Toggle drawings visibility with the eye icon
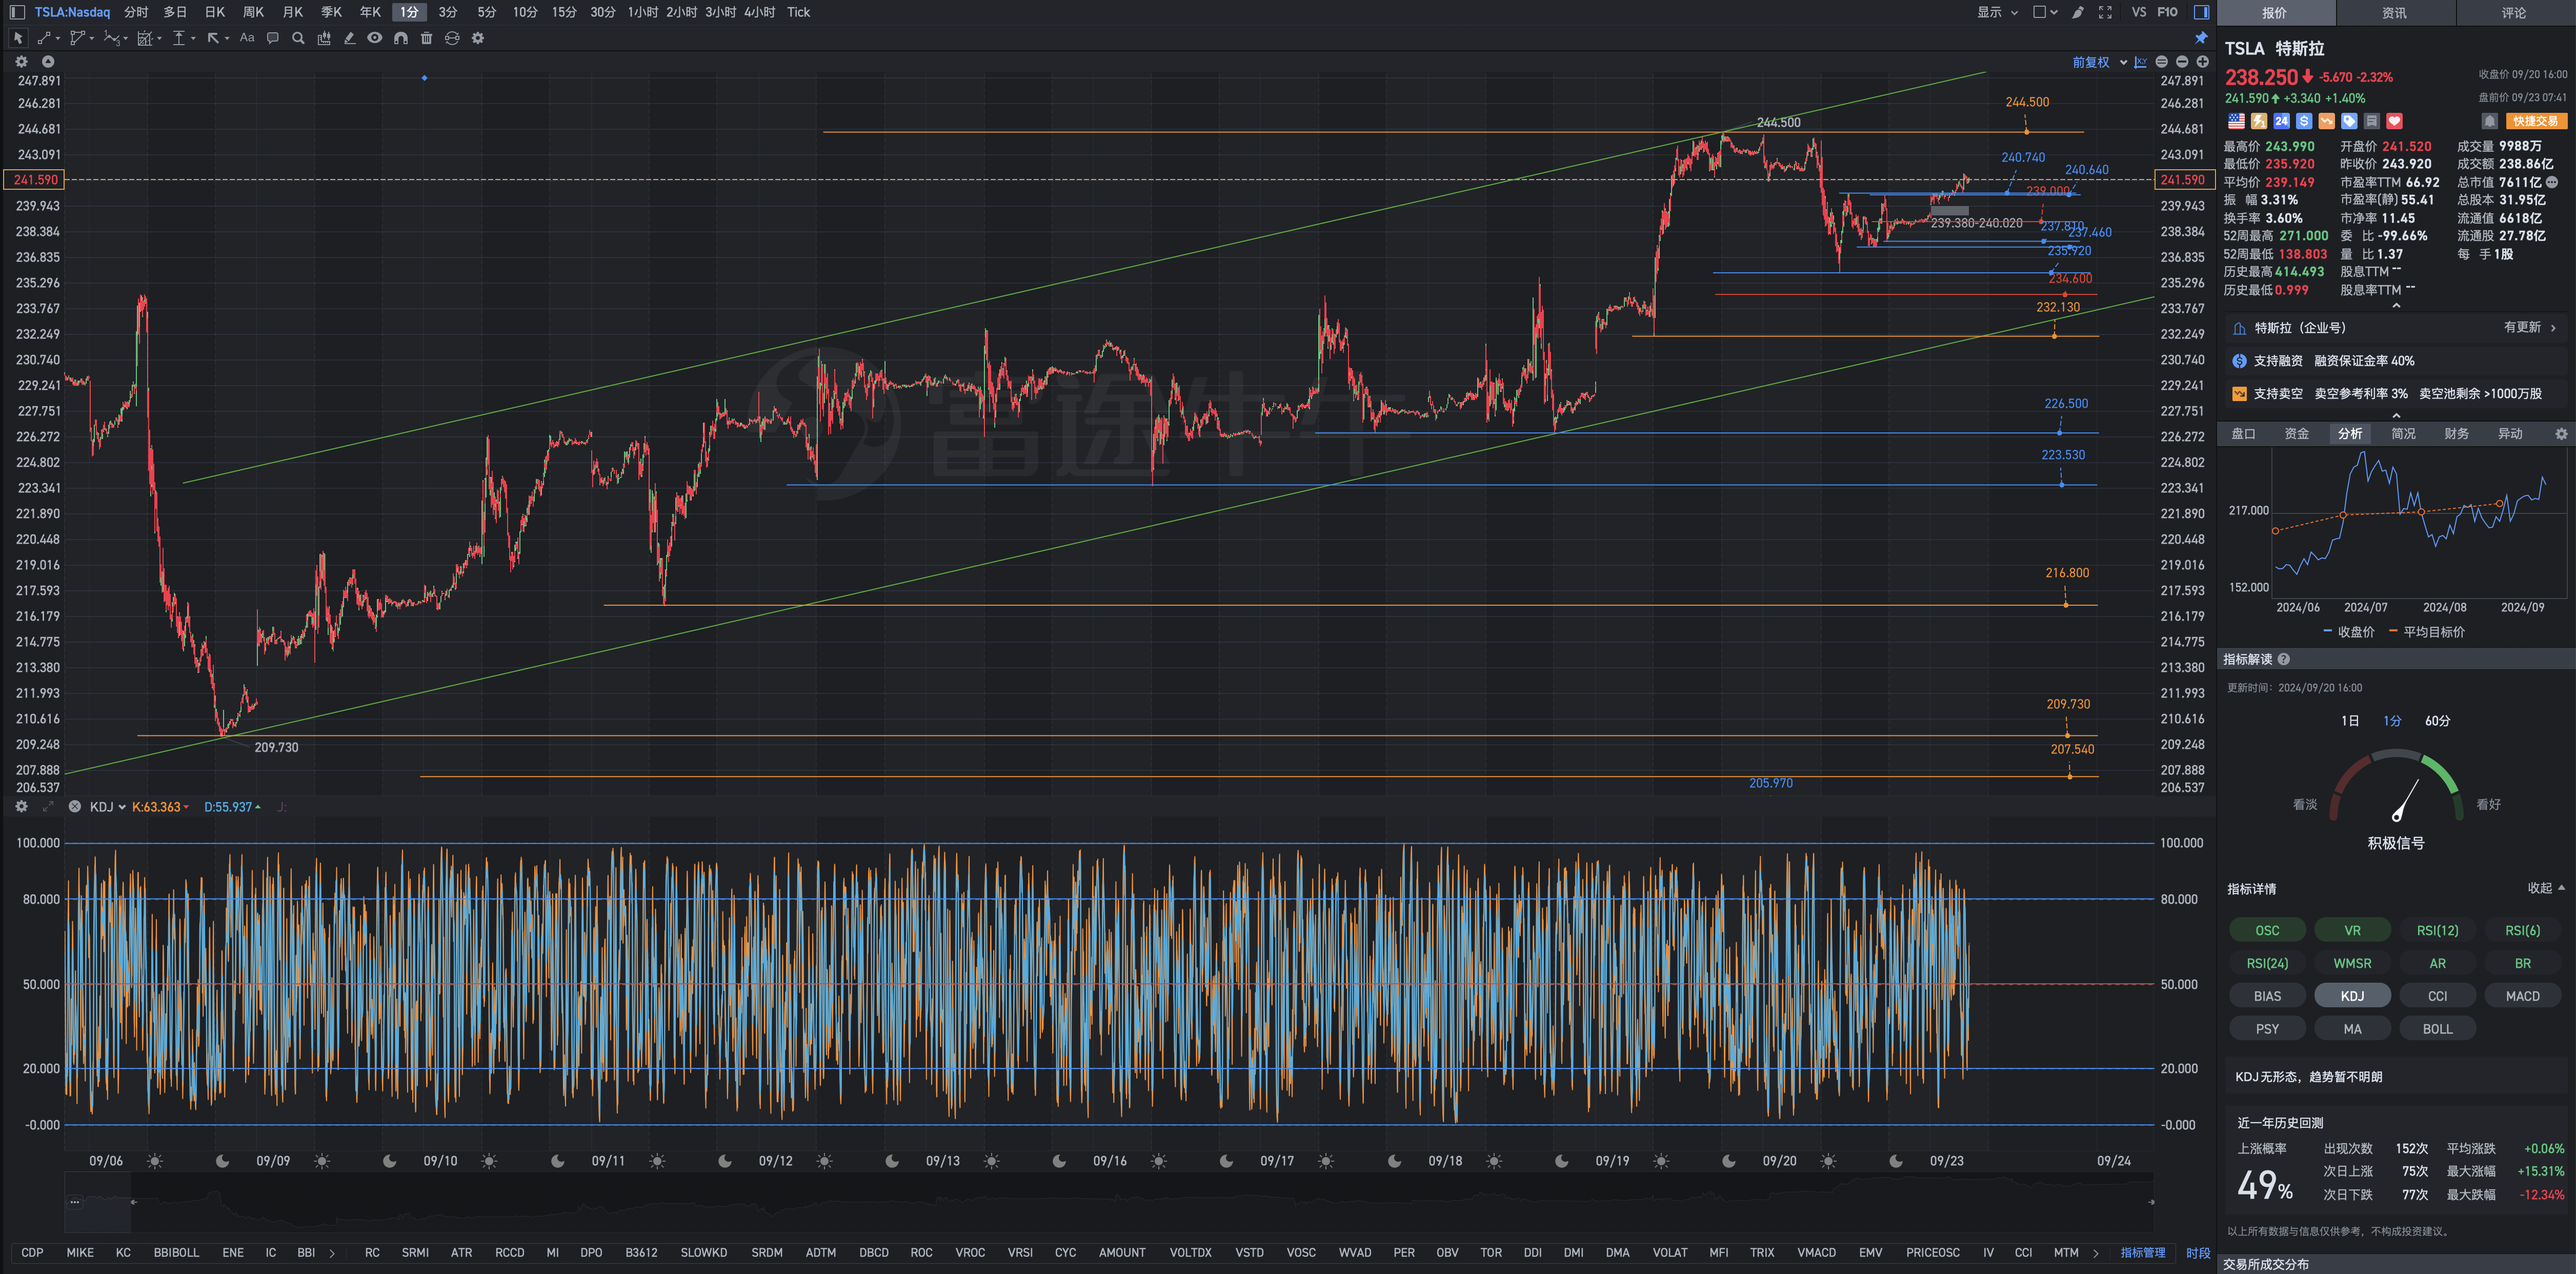The height and width of the screenshot is (1274, 2576). tap(375, 38)
